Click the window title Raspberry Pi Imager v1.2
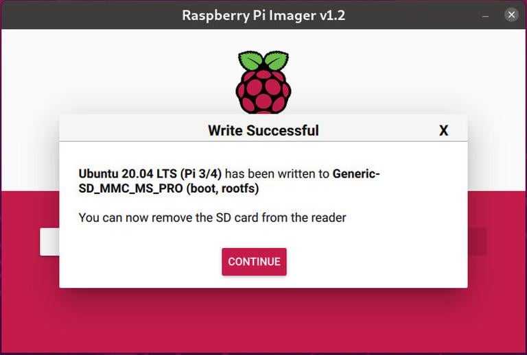Image resolution: width=527 pixels, height=355 pixels. tap(263, 14)
